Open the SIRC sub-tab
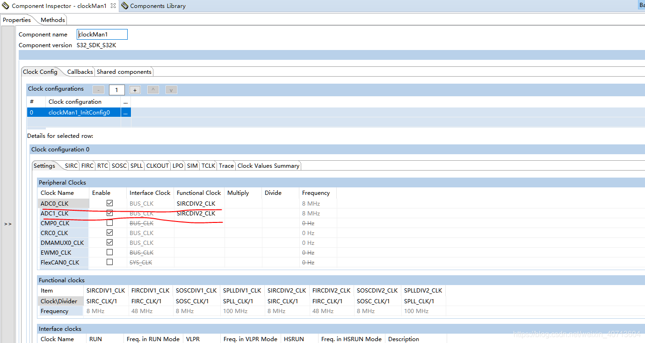The width and height of the screenshot is (645, 343). point(71,165)
